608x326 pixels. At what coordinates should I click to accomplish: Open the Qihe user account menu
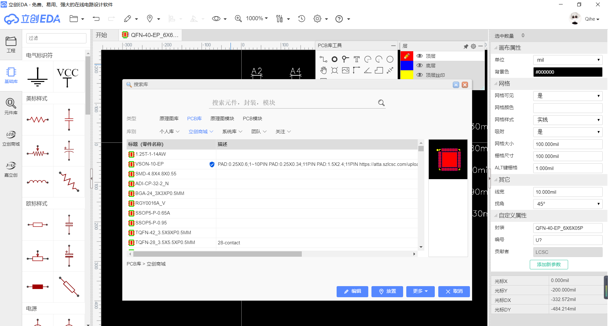[592, 19]
